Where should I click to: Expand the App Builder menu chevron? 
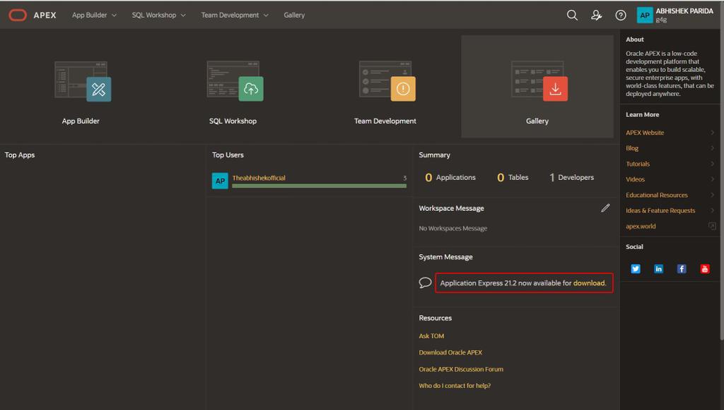coord(114,16)
